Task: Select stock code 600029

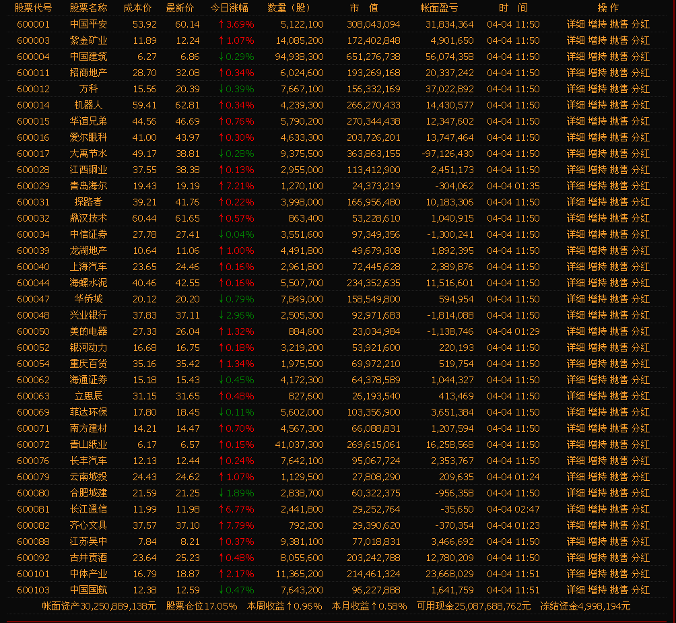Action: (x=33, y=187)
